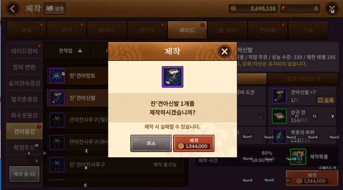Click the 영혼의 파편 material icon

click(279, 136)
